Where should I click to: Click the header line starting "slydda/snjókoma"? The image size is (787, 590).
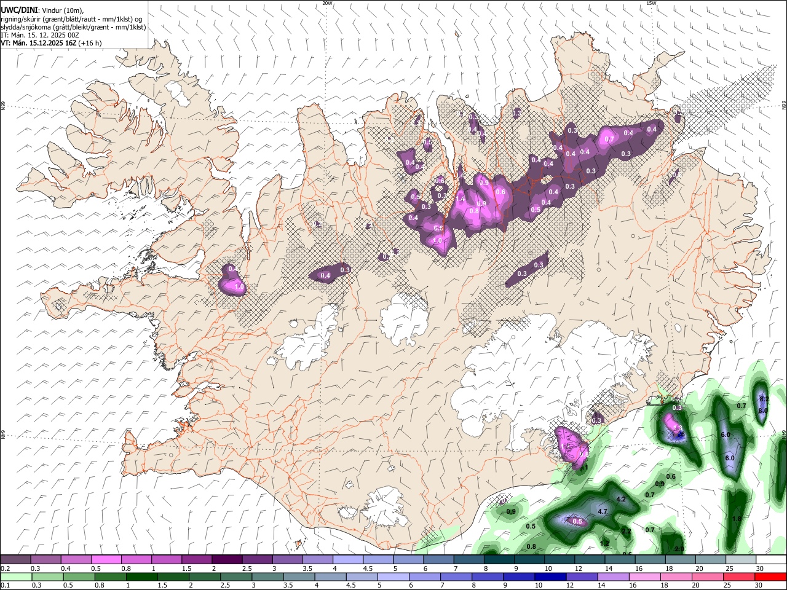coord(73,27)
